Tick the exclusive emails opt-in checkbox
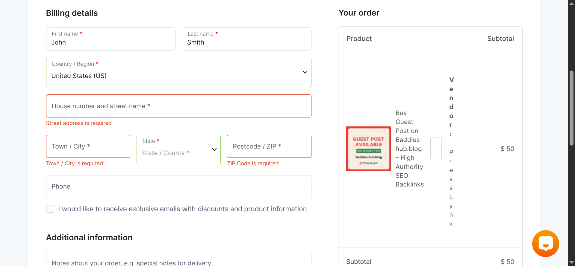 tap(50, 209)
